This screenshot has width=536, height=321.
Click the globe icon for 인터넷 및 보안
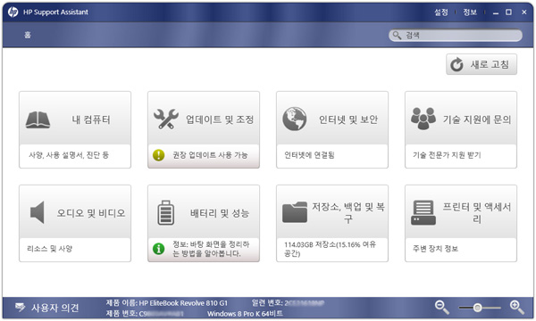tap(294, 119)
